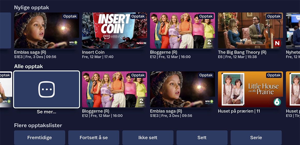Click the Se mer... label
This screenshot has height=145, width=300.
pos(47,112)
